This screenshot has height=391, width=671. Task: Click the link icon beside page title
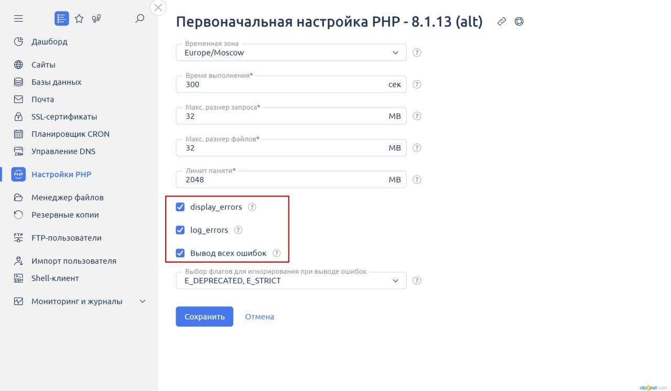502,21
